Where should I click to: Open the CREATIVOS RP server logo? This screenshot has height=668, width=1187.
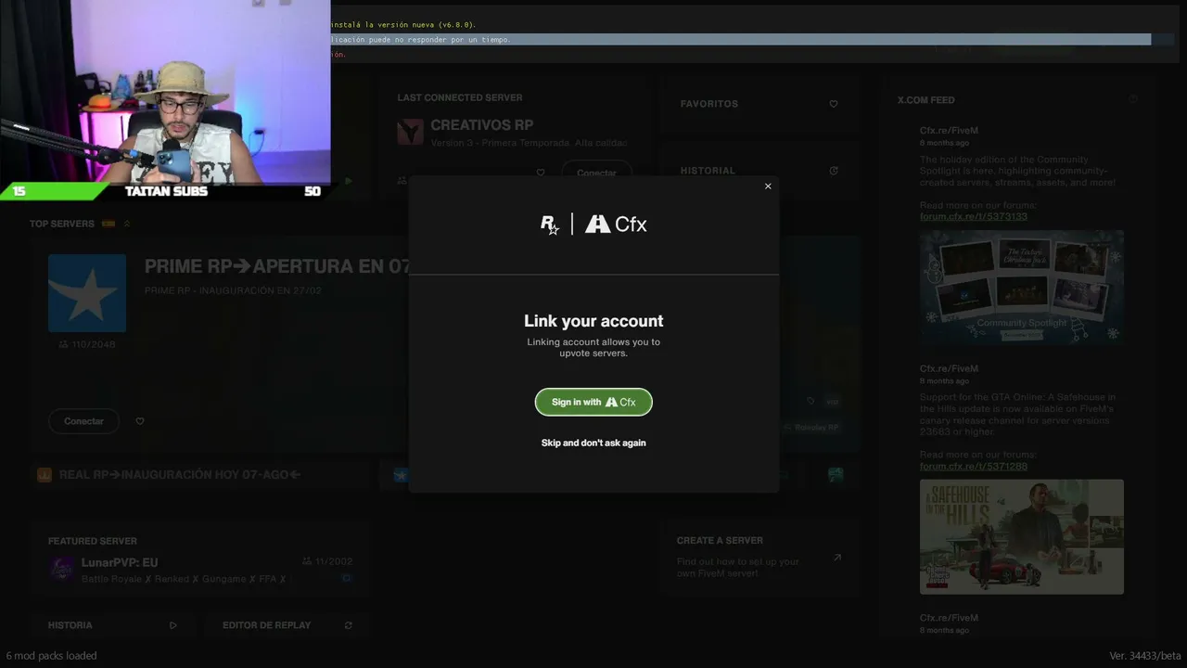pyautogui.click(x=410, y=132)
